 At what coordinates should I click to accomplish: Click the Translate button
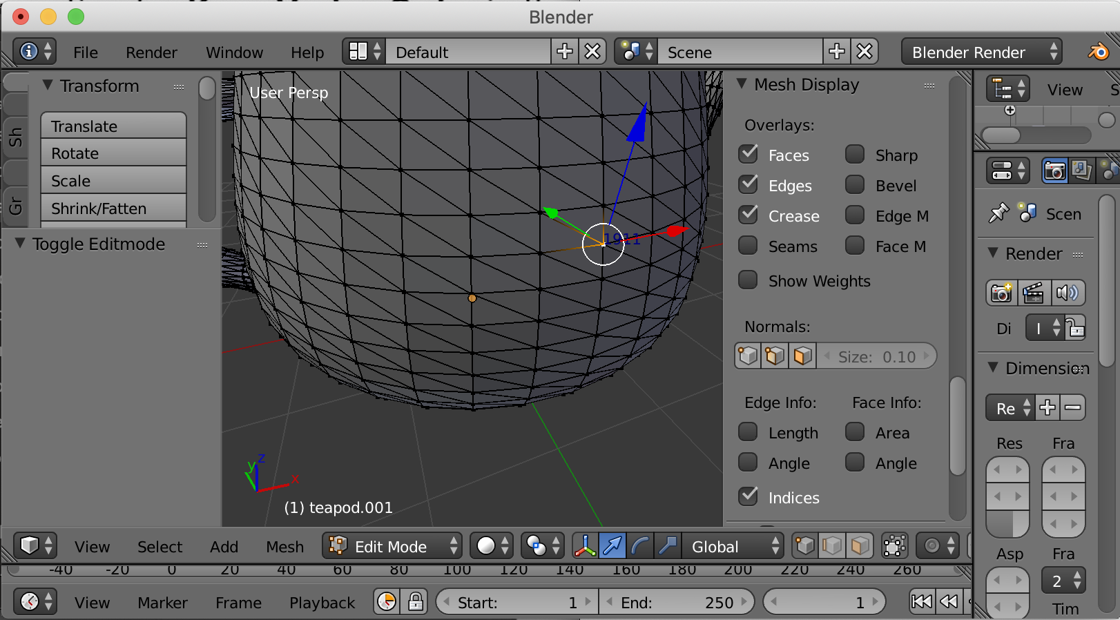[x=114, y=126]
